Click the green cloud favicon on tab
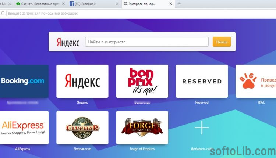Viewport: 276px width, 158px height. click(18, 4)
